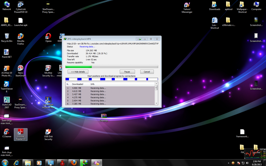This screenshot has width=266, height=166.
Task: Select the Downloads folder shortcut
Action: [215, 6]
